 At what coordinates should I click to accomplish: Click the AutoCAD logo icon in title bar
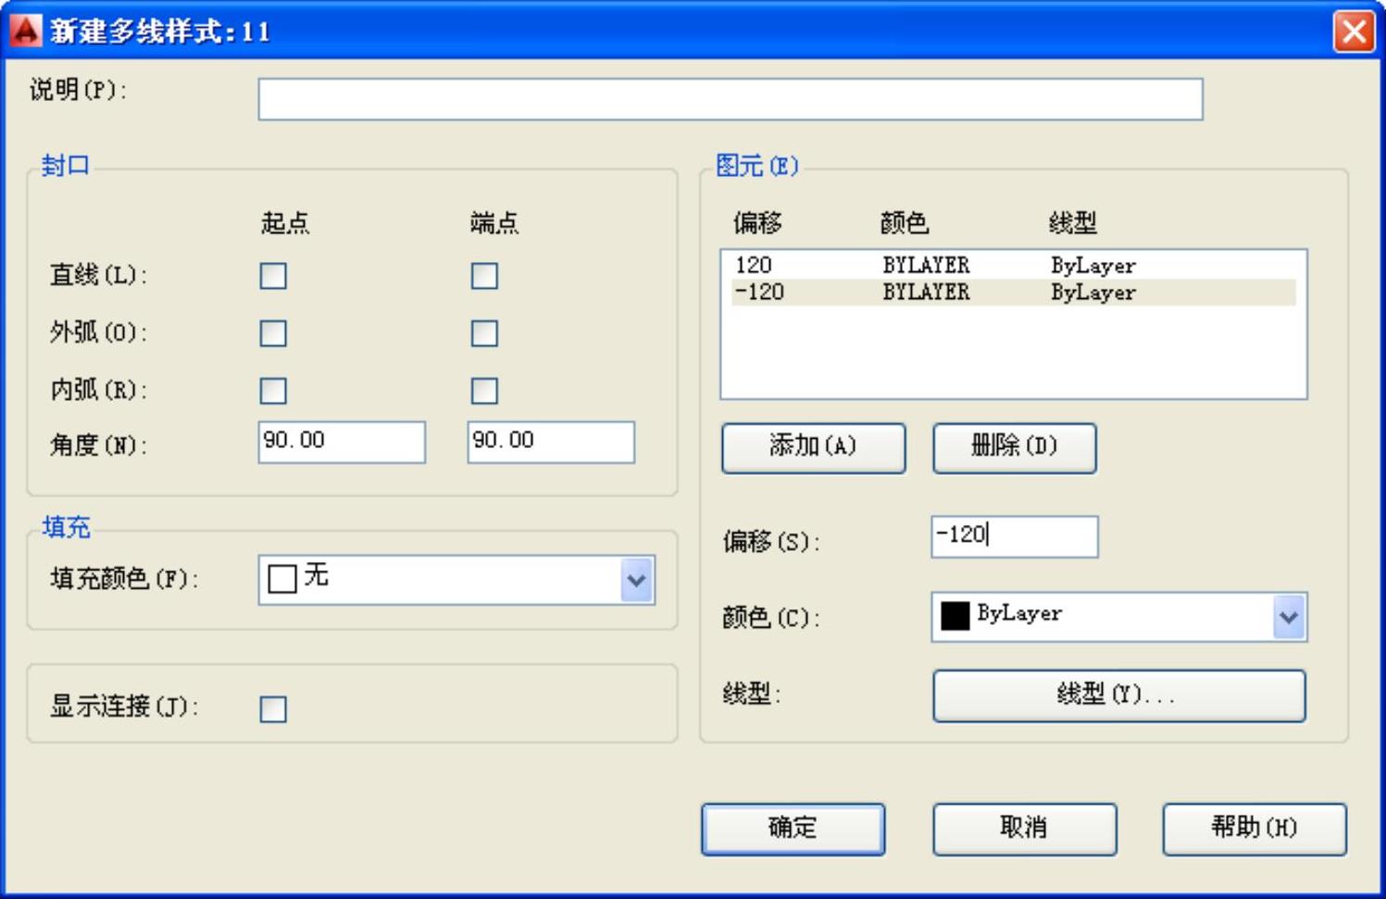(x=25, y=31)
